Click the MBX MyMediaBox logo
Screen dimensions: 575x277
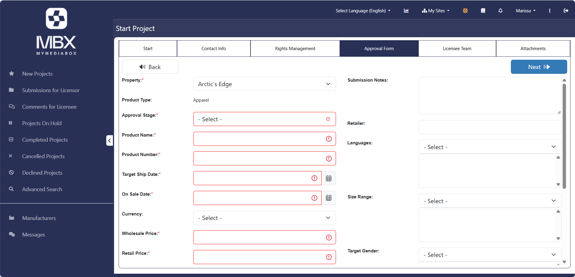(x=56, y=31)
